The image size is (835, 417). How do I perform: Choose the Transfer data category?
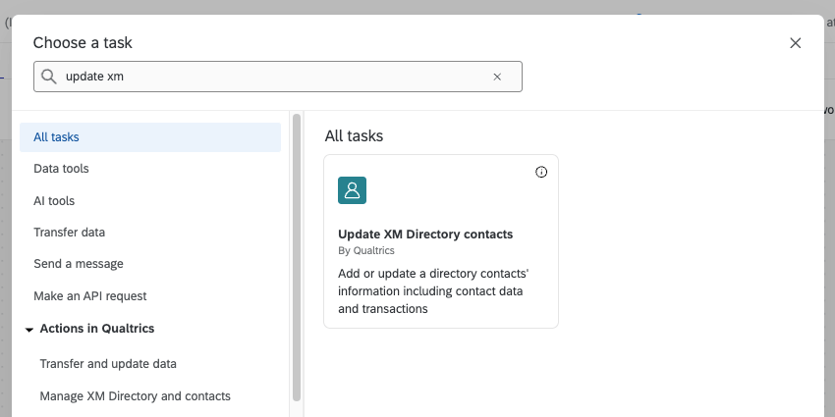pos(69,233)
